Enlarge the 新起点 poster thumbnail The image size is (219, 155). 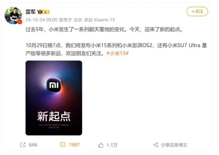coord(54,98)
